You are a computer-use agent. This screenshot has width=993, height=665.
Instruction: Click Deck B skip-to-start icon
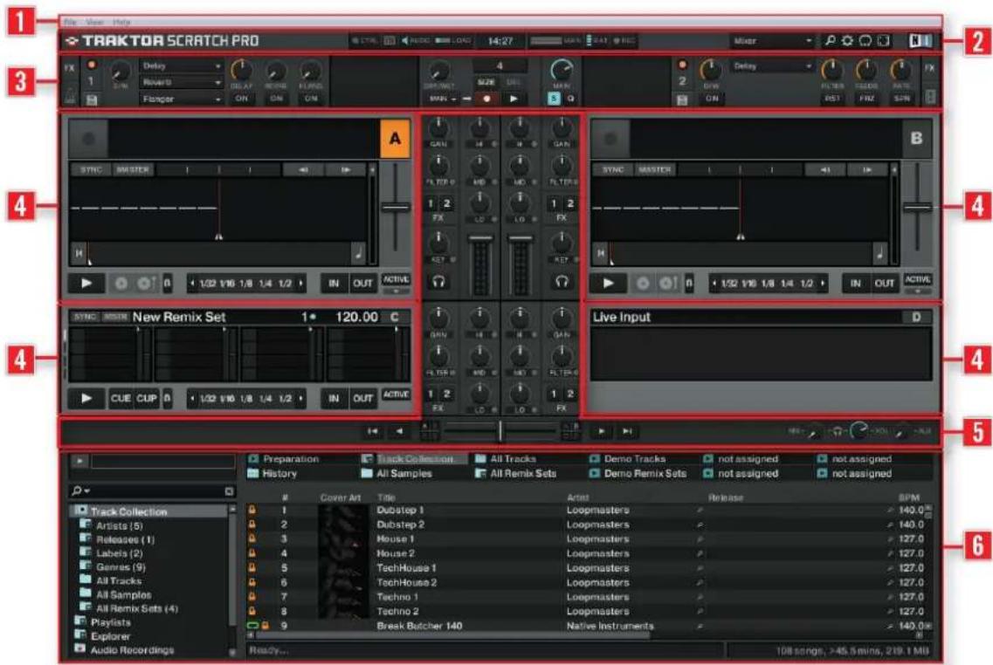tap(601, 253)
